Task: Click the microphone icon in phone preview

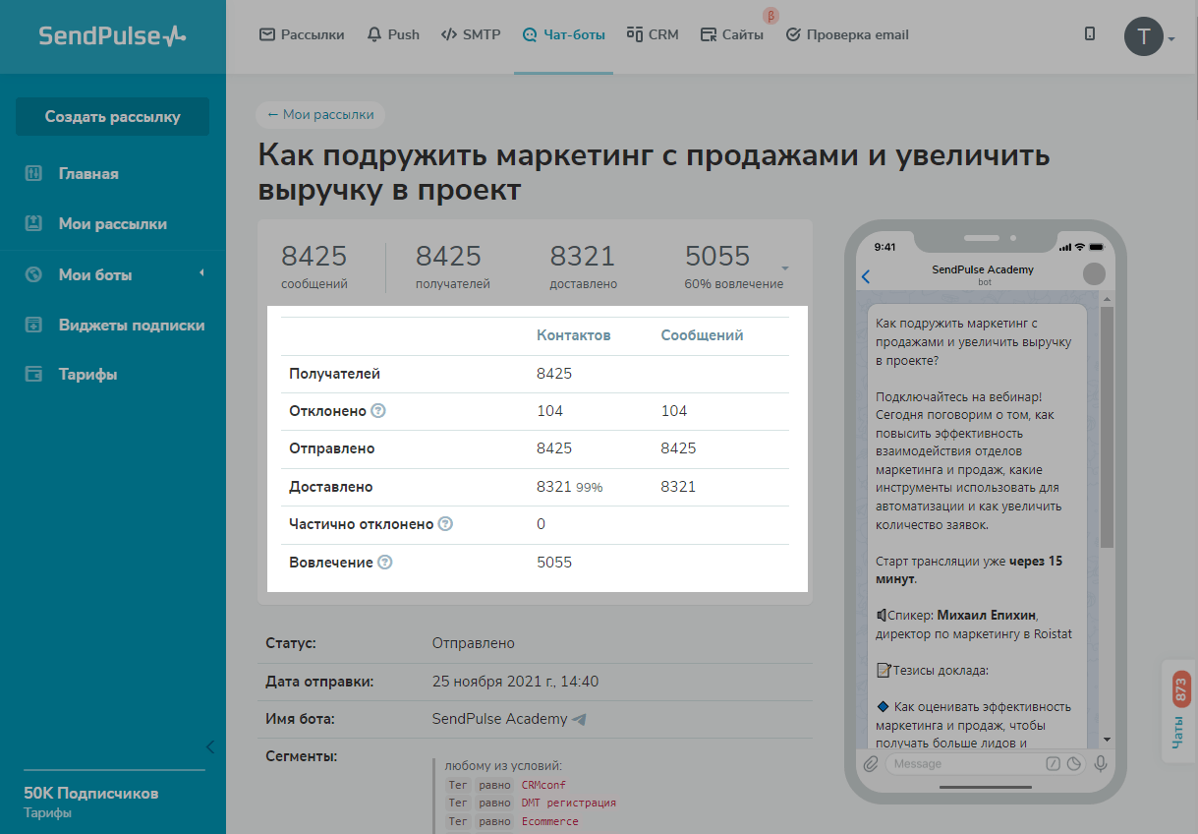Action: [x=1101, y=764]
